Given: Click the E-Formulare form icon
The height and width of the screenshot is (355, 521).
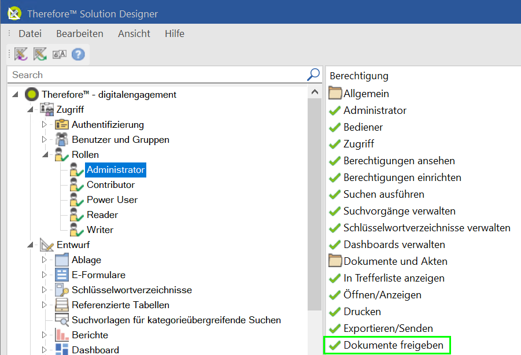Looking at the screenshot, I should pyautogui.click(x=62, y=275).
